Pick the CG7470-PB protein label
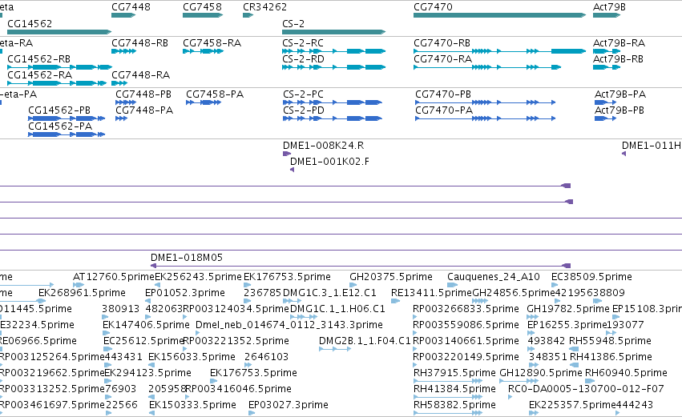 [x=443, y=94]
